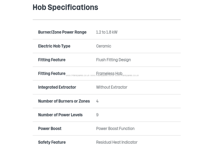
Task: Select the Power Boost Function value
Action: tap(115, 128)
